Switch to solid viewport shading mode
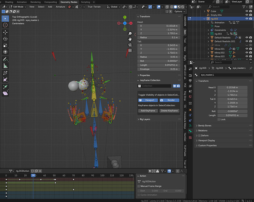This screenshot has height=202, width=254. click(175, 7)
